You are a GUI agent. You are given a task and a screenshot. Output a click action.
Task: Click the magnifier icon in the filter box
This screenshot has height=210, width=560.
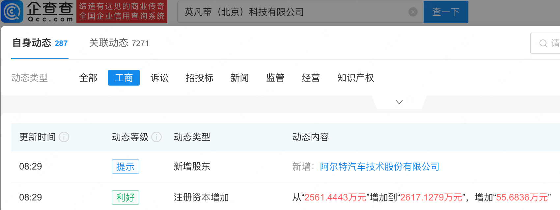(543, 43)
